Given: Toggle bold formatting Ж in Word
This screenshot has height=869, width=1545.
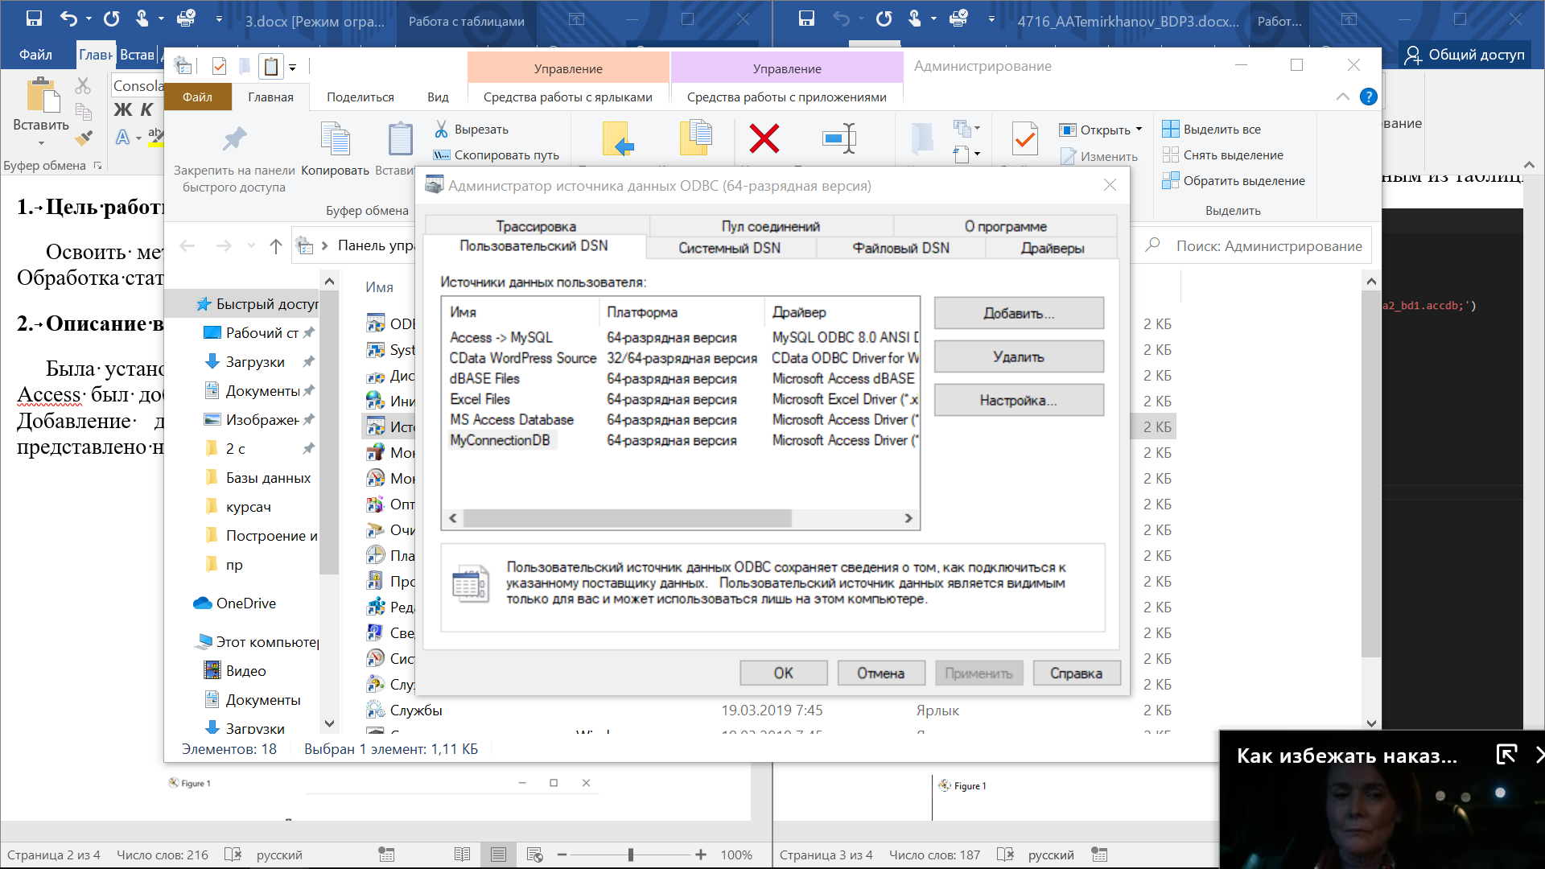Looking at the screenshot, I should click(x=122, y=110).
